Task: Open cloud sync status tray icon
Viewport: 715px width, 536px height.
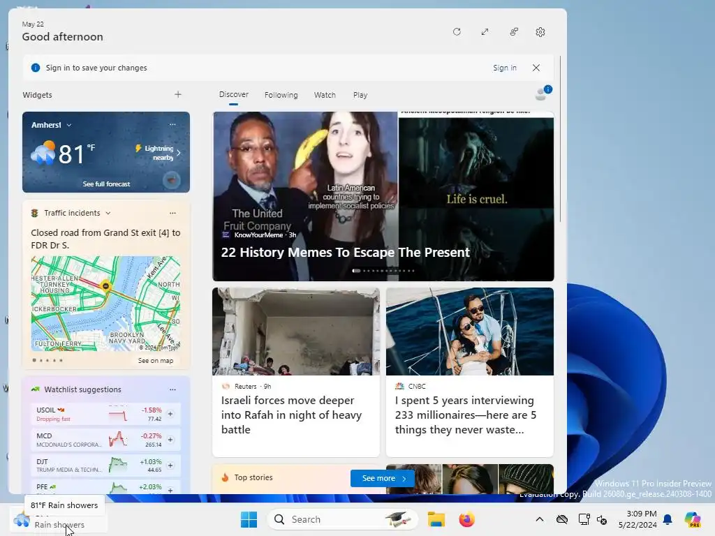Action: [562, 519]
